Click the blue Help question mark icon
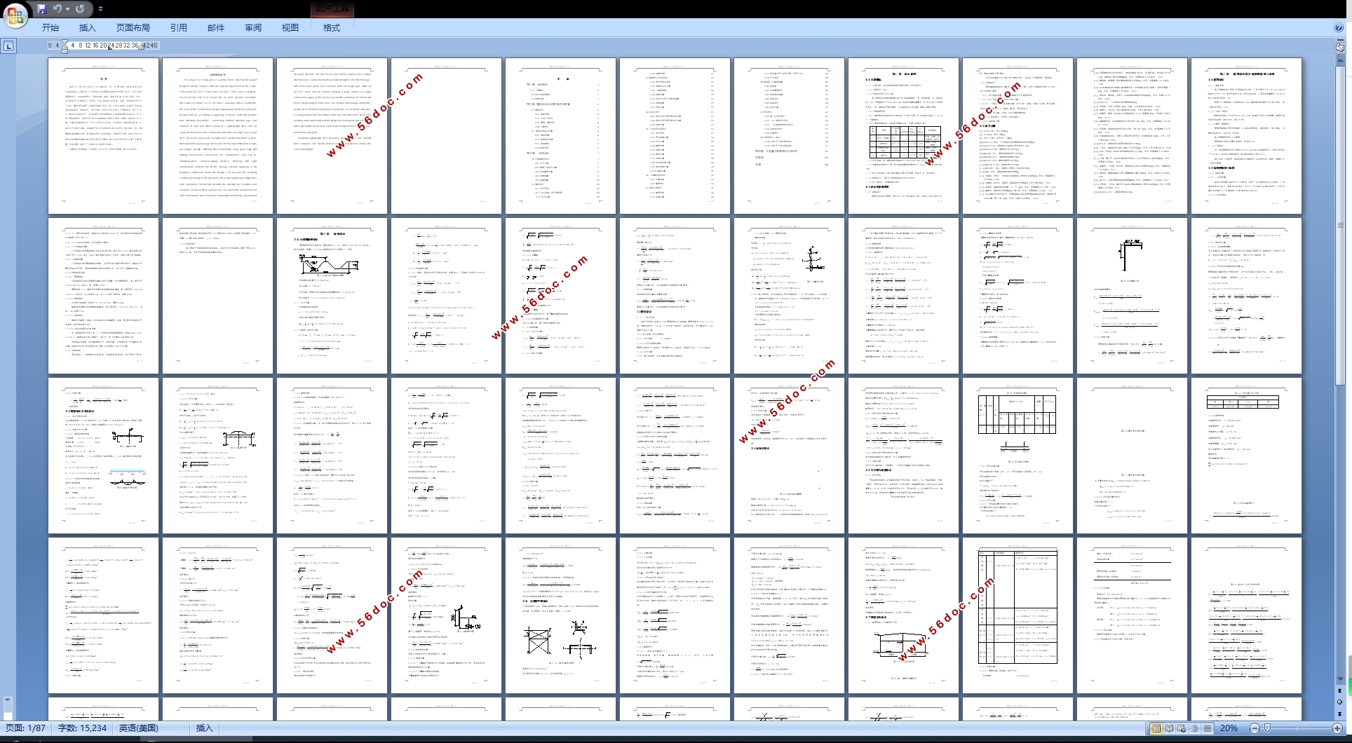 (1339, 27)
